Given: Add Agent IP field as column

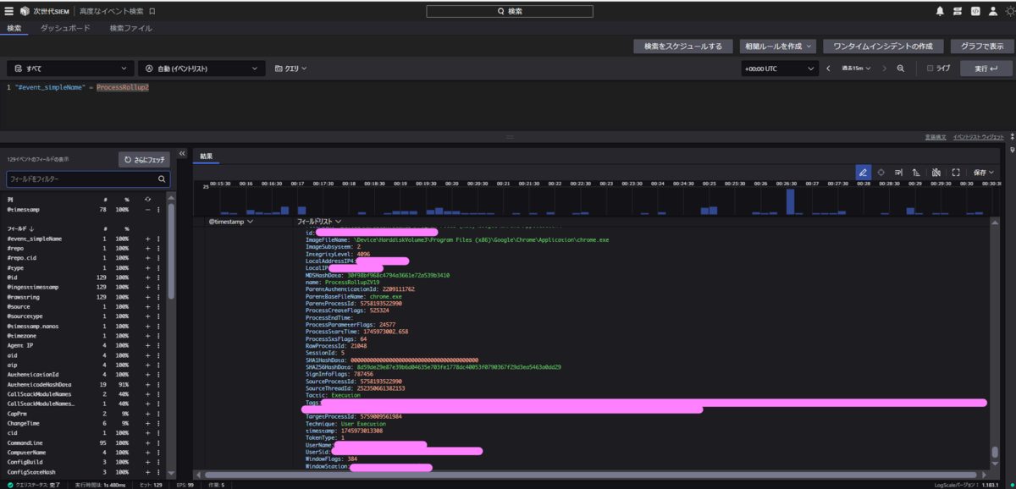Looking at the screenshot, I should pos(148,345).
